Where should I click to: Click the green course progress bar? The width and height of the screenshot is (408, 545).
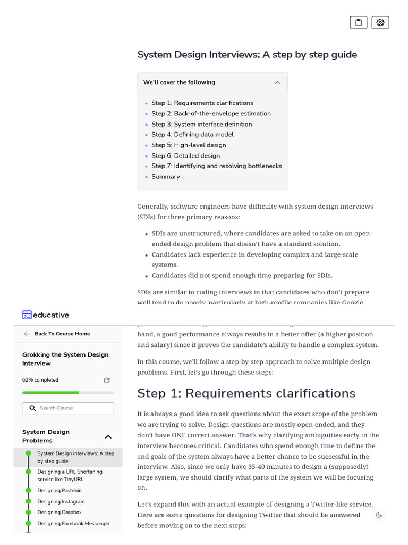coord(51,393)
